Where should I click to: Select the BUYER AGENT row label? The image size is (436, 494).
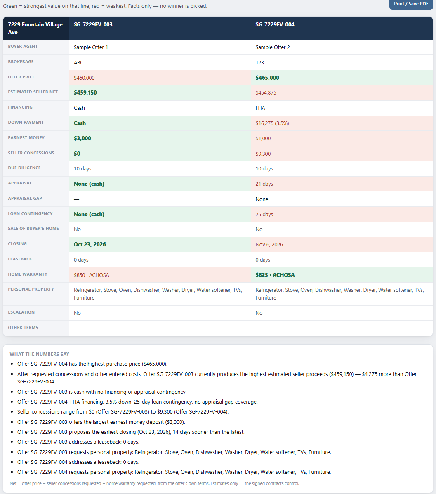(x=23, y=46)
